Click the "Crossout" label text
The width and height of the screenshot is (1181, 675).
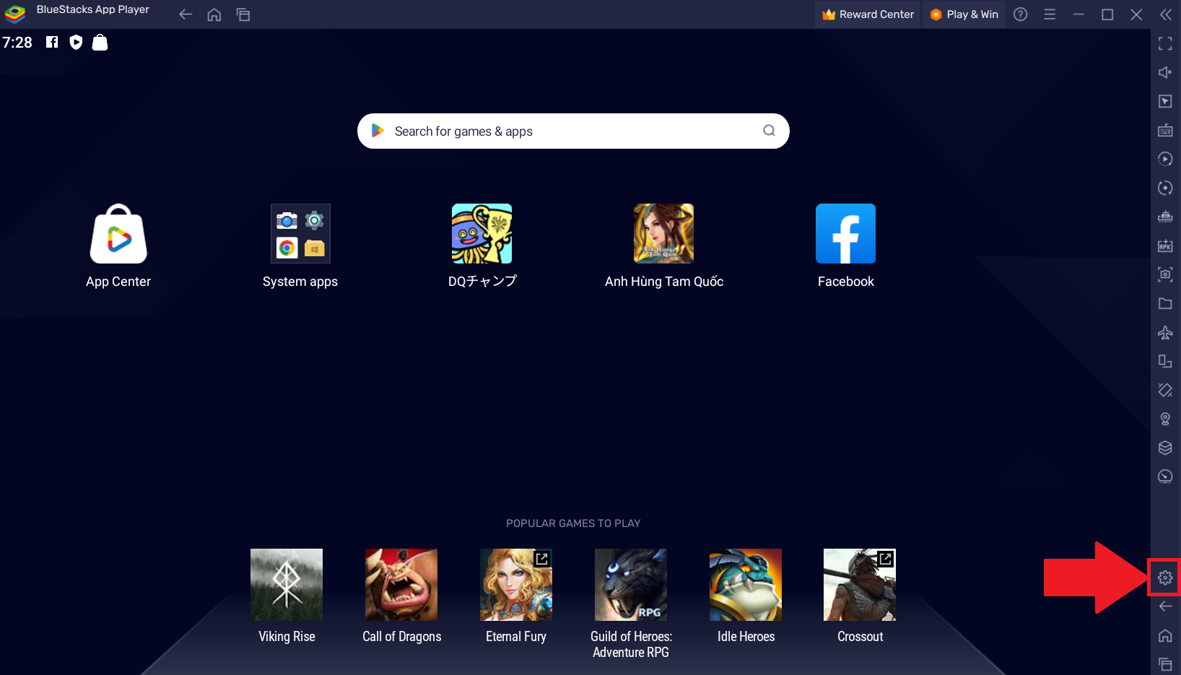(860, 637)
